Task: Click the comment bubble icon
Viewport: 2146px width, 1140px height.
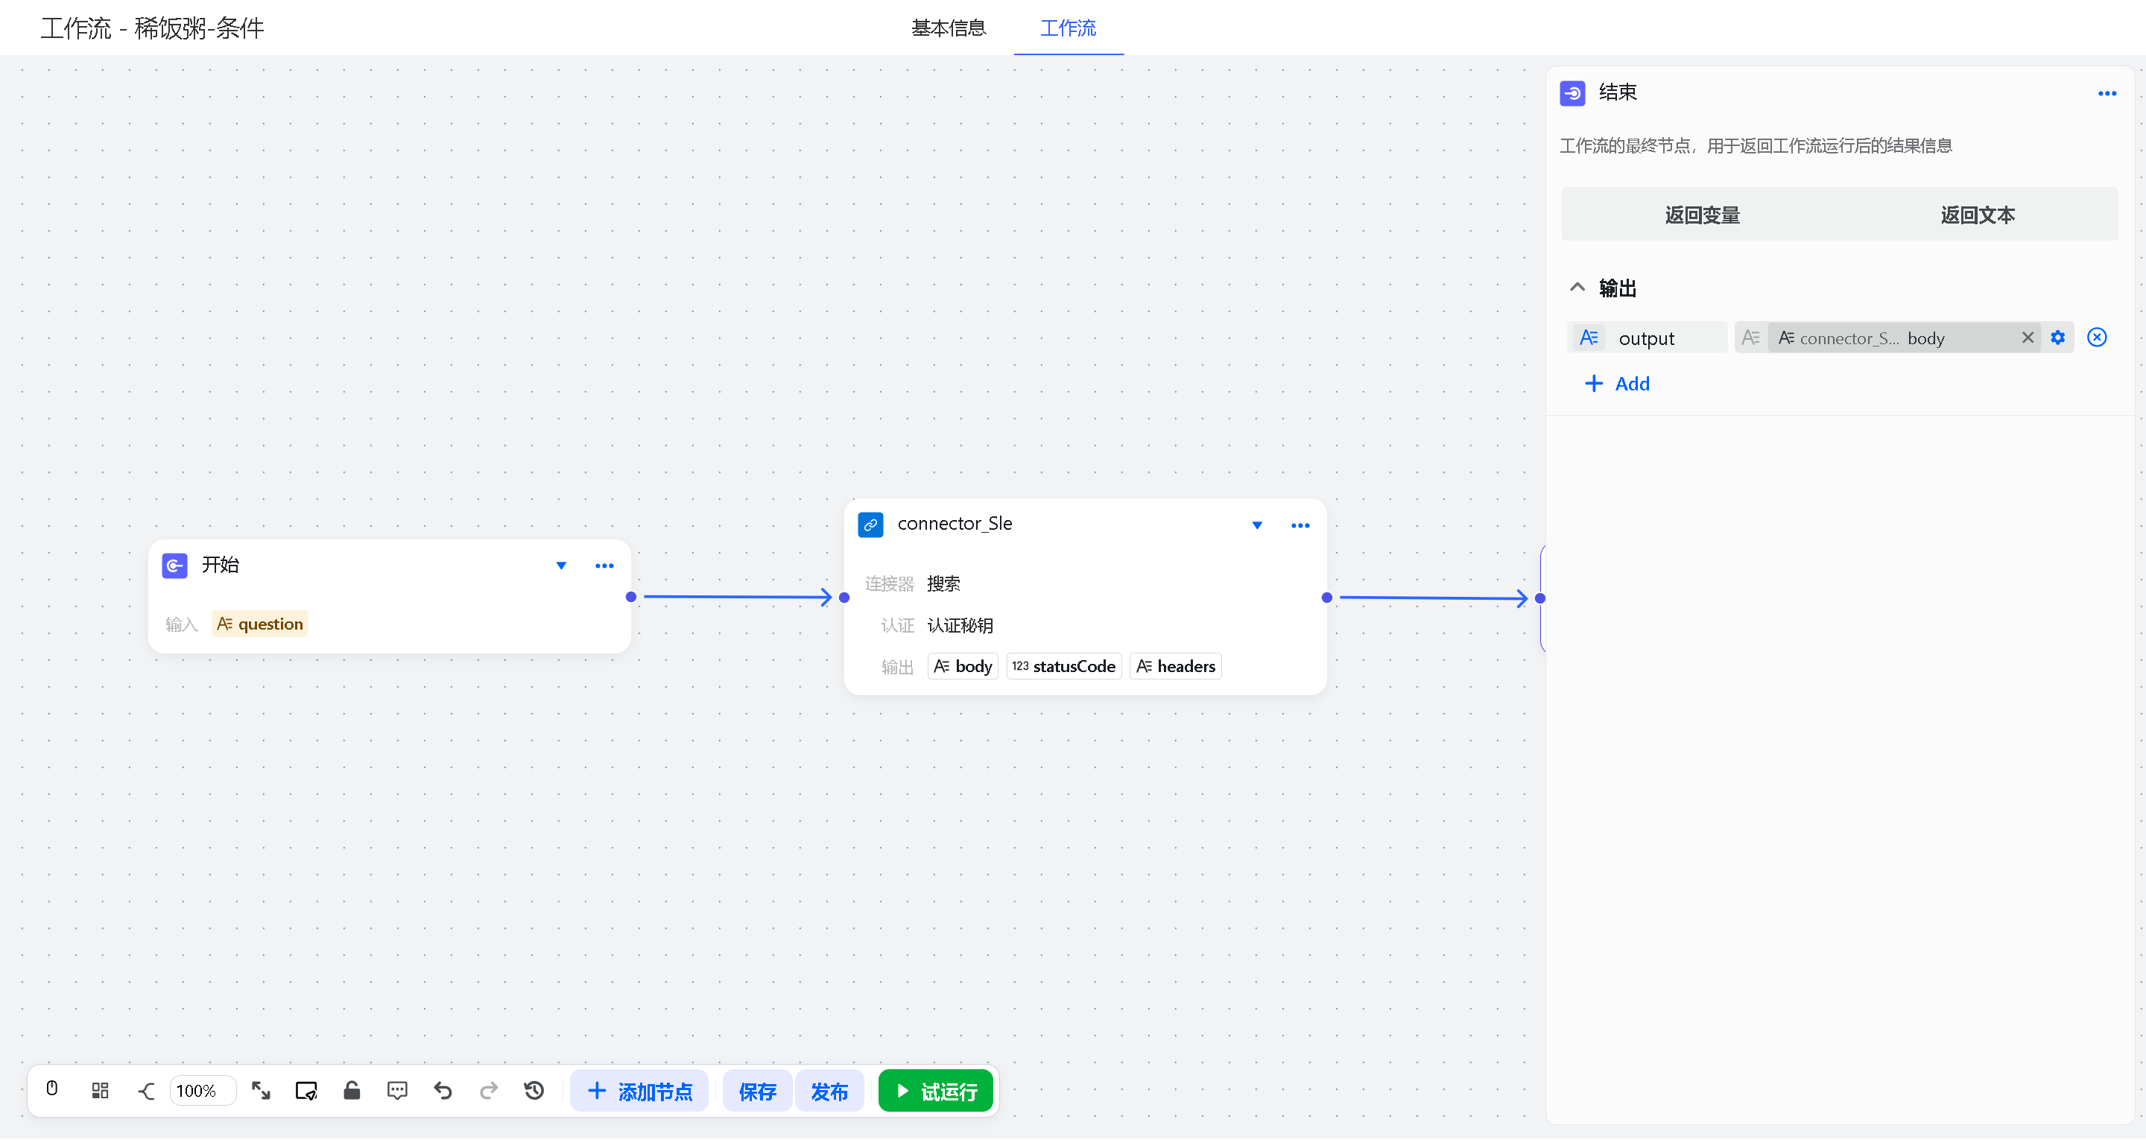Action: [x=396, y=1090]
